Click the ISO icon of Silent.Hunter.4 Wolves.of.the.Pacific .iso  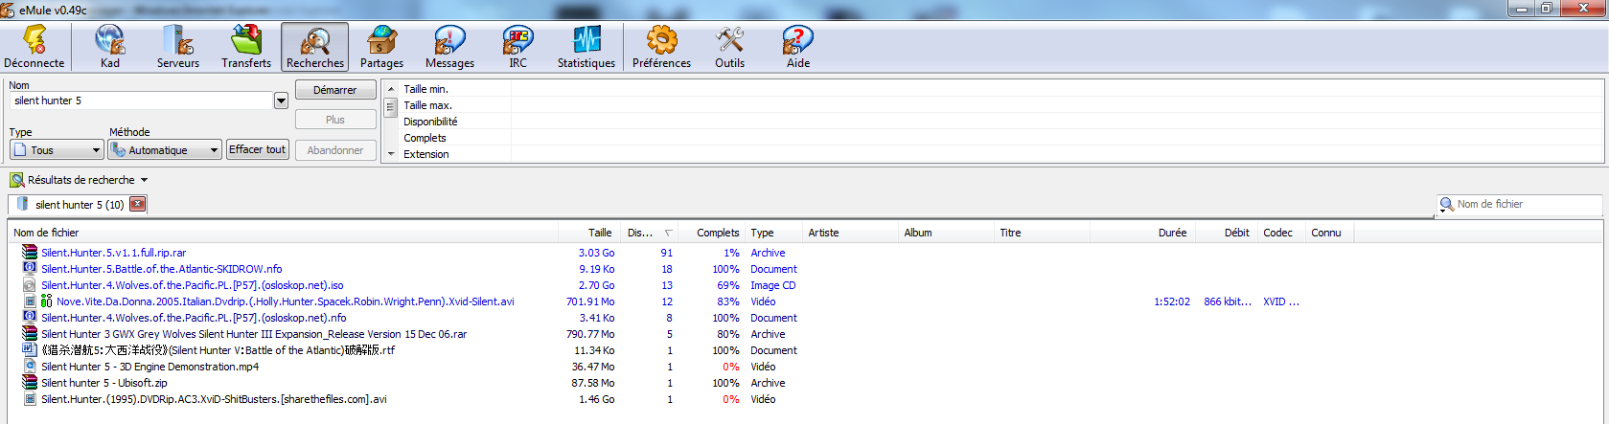click(30, 285)
